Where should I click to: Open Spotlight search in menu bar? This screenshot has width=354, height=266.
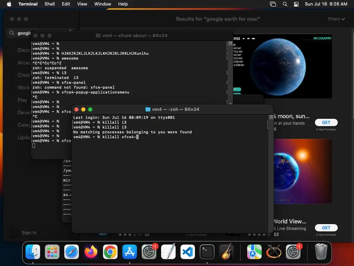[x=285, y=4]
